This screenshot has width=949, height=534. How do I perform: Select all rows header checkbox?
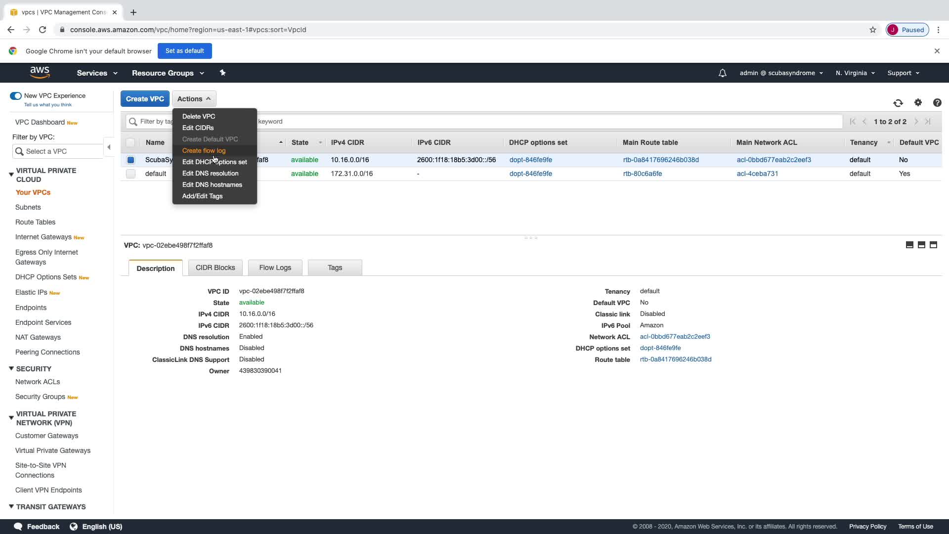(x=130, y=142)
